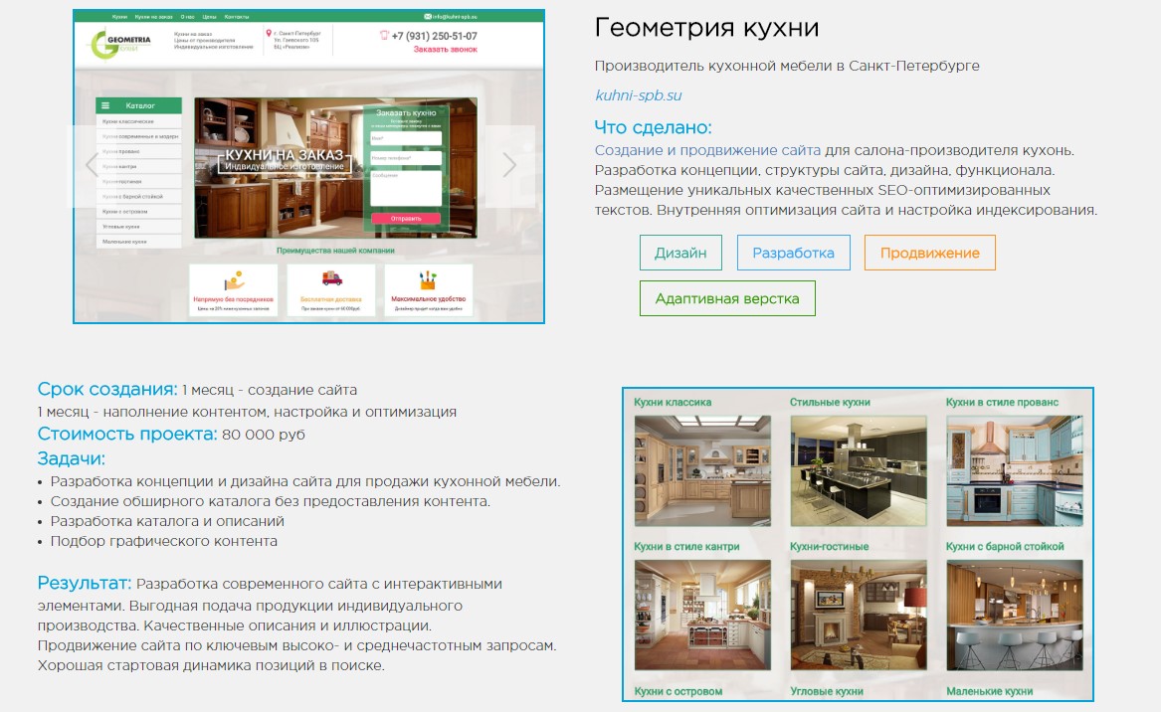Click the +7 (931) 250-51-07 phone number
1161x712 pixels.
point(434,36)
